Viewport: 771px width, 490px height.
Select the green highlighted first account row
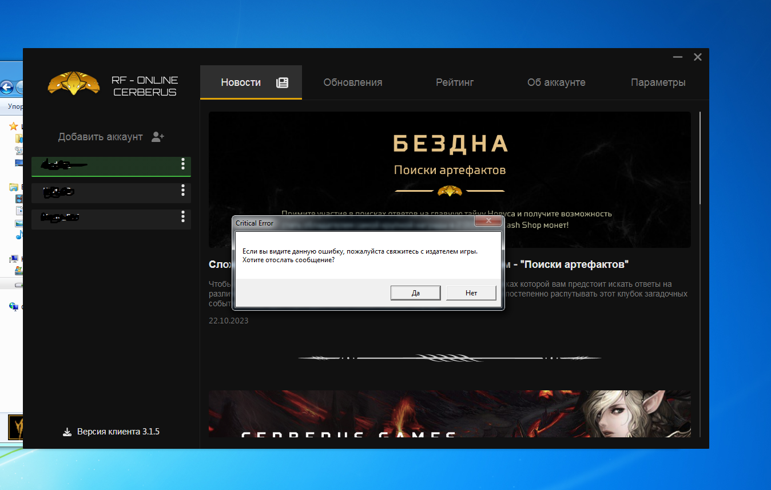pos(111,166)
